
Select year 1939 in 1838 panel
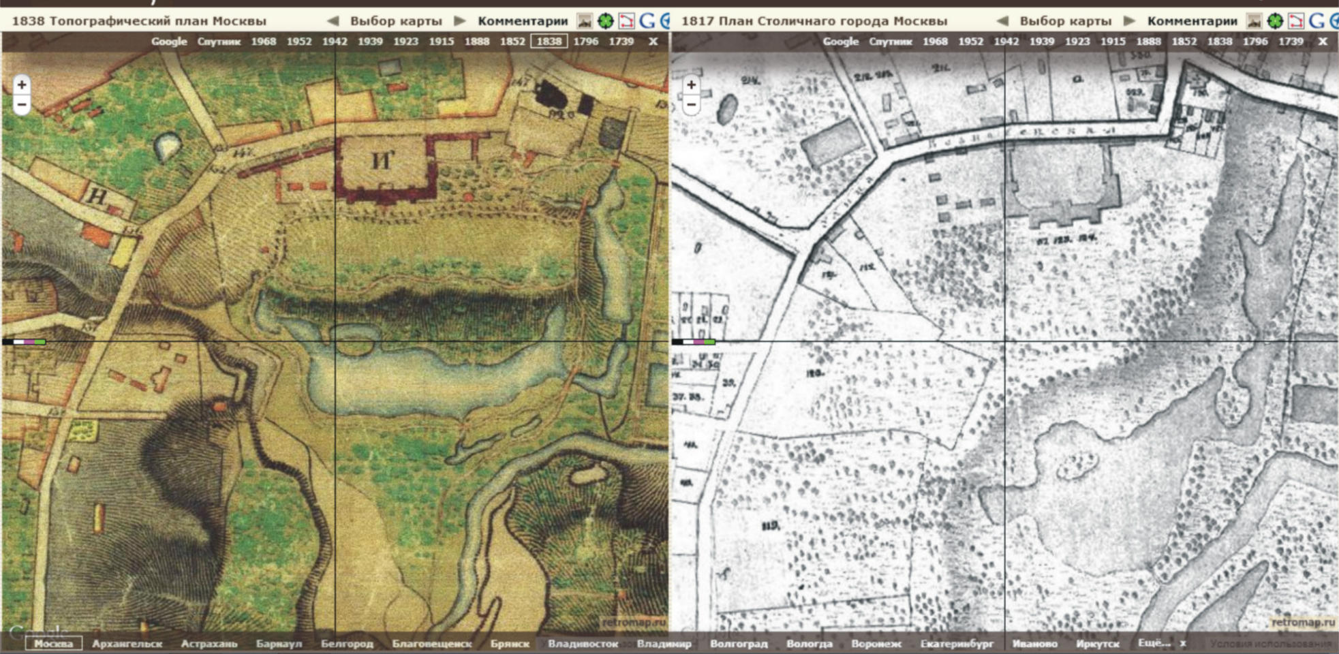[370, 42]
